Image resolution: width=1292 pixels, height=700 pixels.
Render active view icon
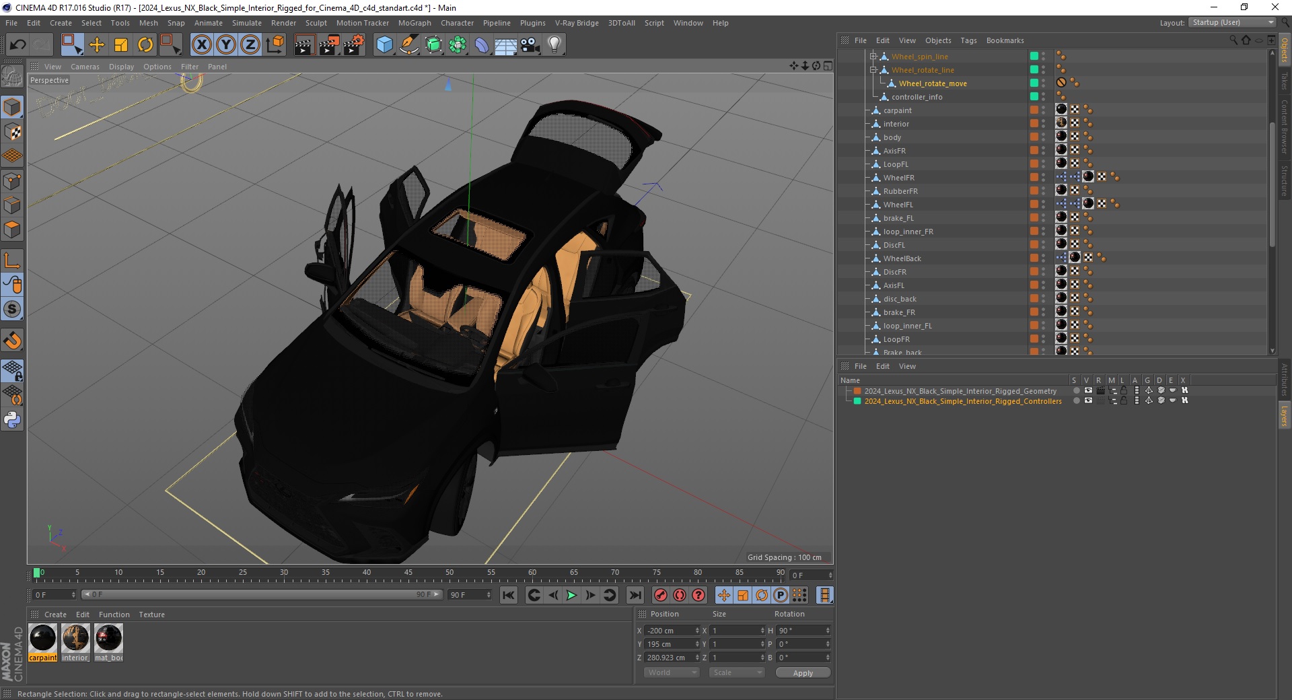[x=304, y=45]
